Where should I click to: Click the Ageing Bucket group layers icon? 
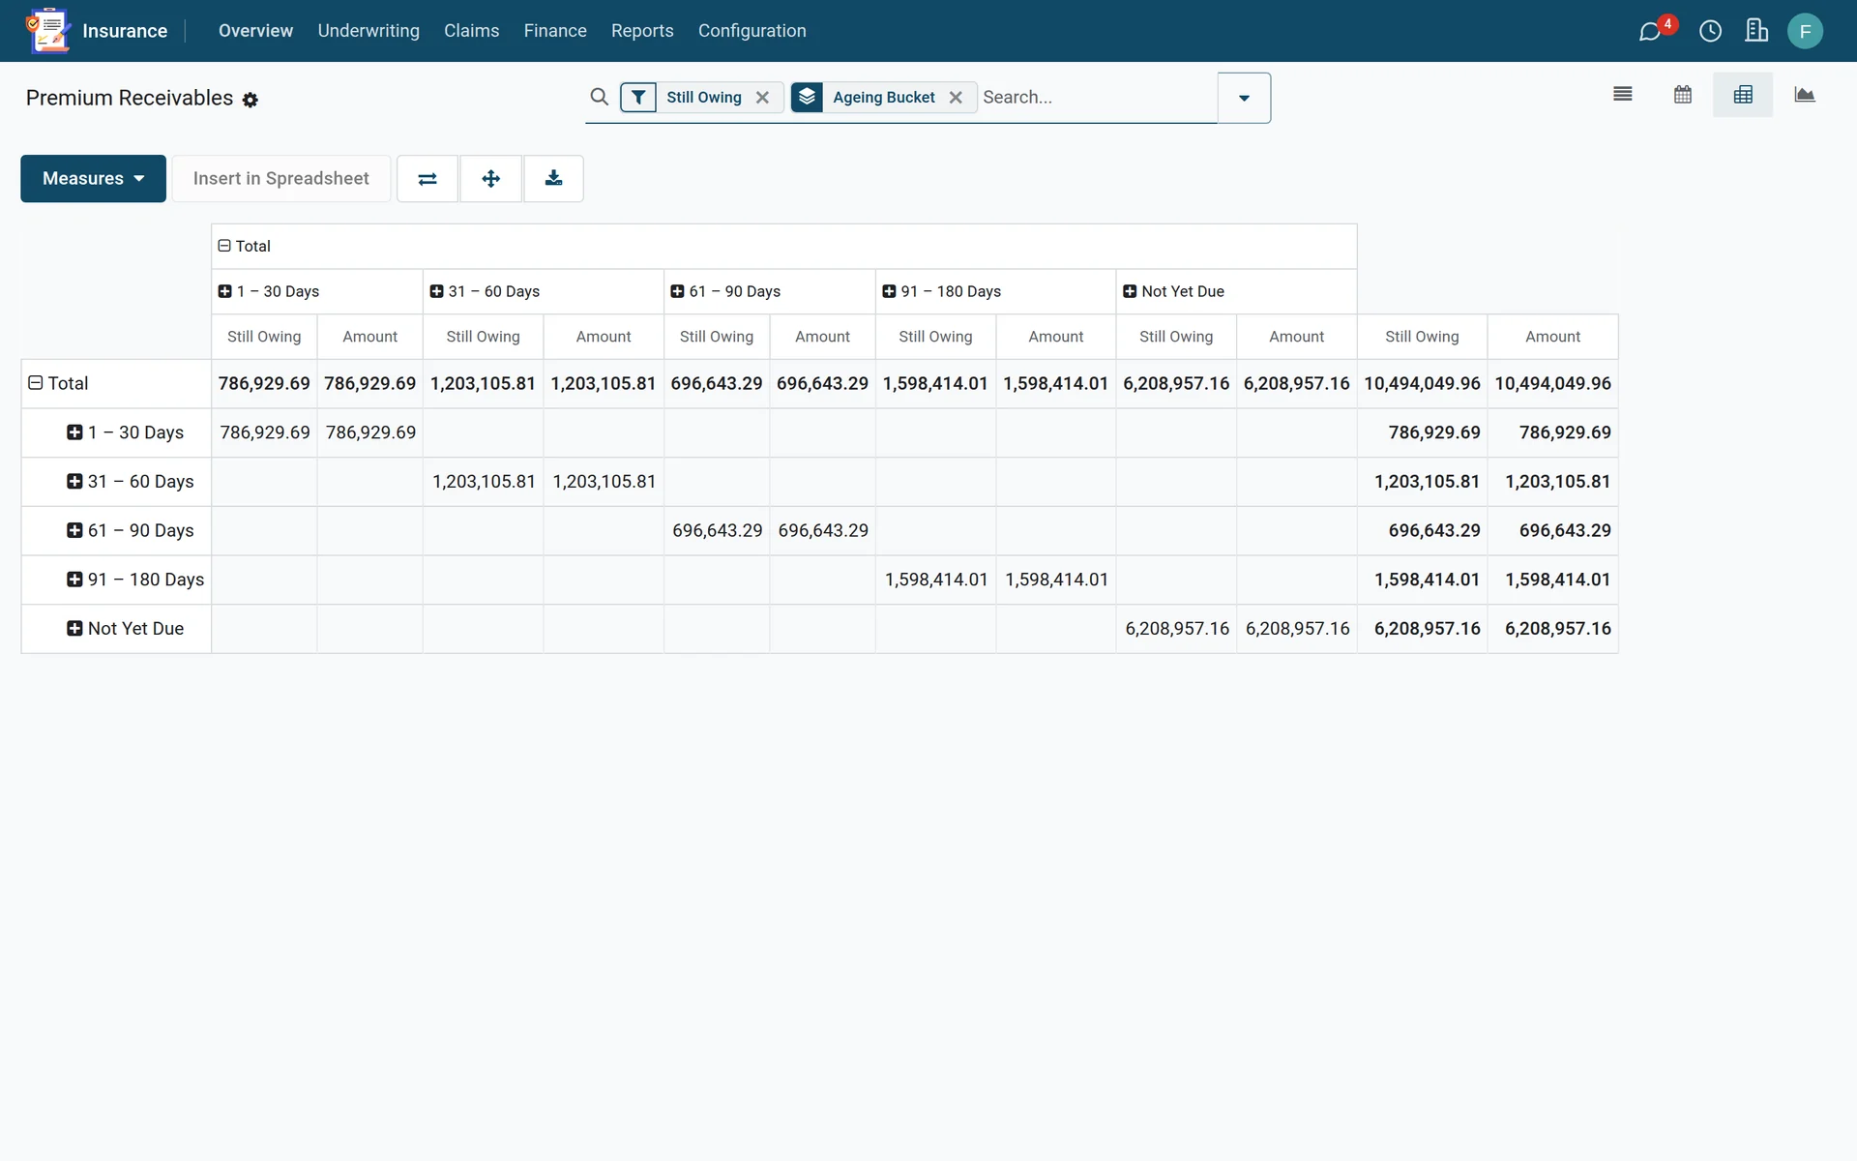808,98
